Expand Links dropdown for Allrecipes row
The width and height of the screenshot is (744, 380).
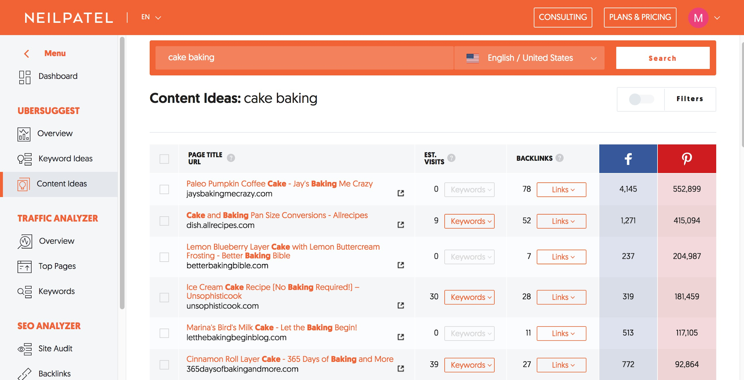(562, 221)
